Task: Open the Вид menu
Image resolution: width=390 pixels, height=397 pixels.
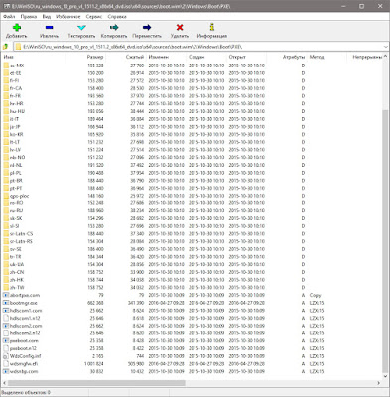Action: (x=47, y=16)
